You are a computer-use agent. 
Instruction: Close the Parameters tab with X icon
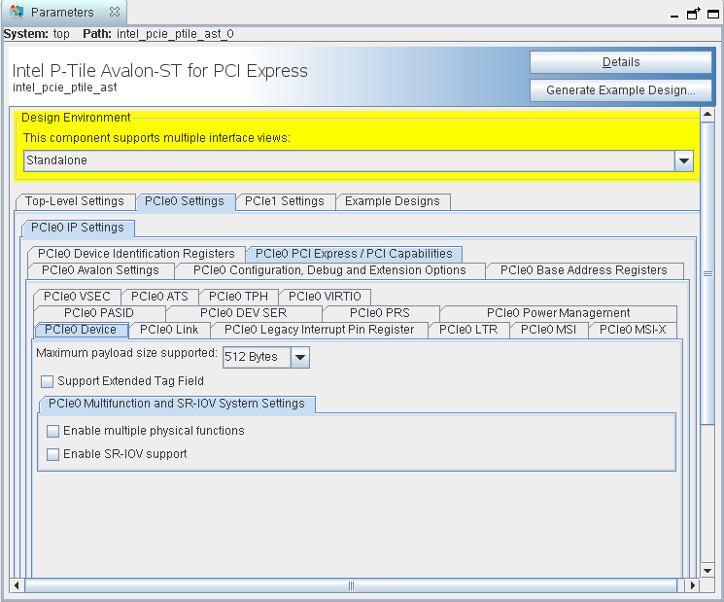point(115,12)
